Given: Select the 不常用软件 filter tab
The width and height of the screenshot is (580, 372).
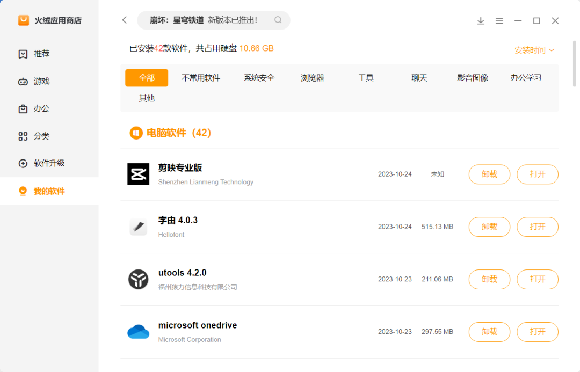Looking at the screenshot, I should pyautogui.click(x=201, y=78).
